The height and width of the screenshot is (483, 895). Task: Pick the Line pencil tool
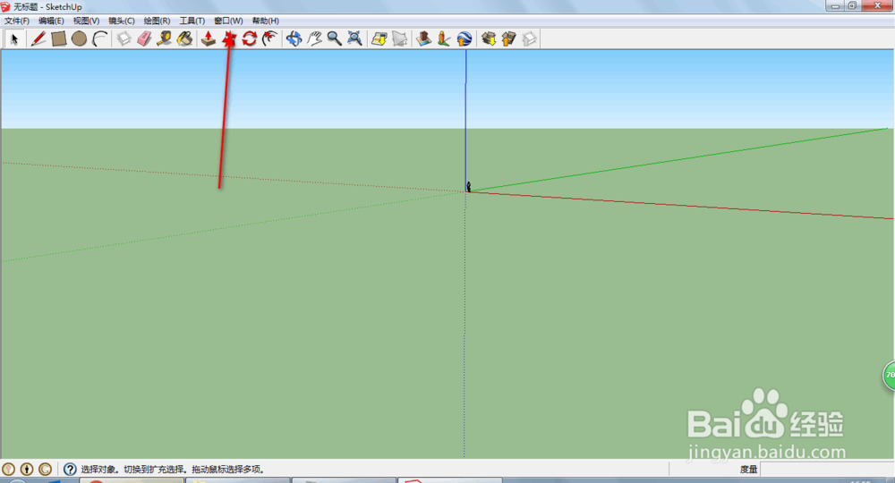point(38,38)
